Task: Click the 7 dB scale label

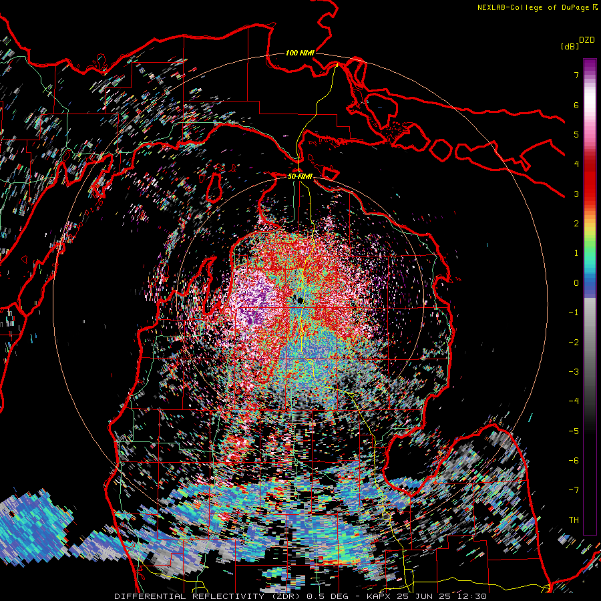Action: tap(576, 75)
